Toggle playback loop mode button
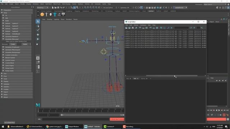 [x=212, y=115]
